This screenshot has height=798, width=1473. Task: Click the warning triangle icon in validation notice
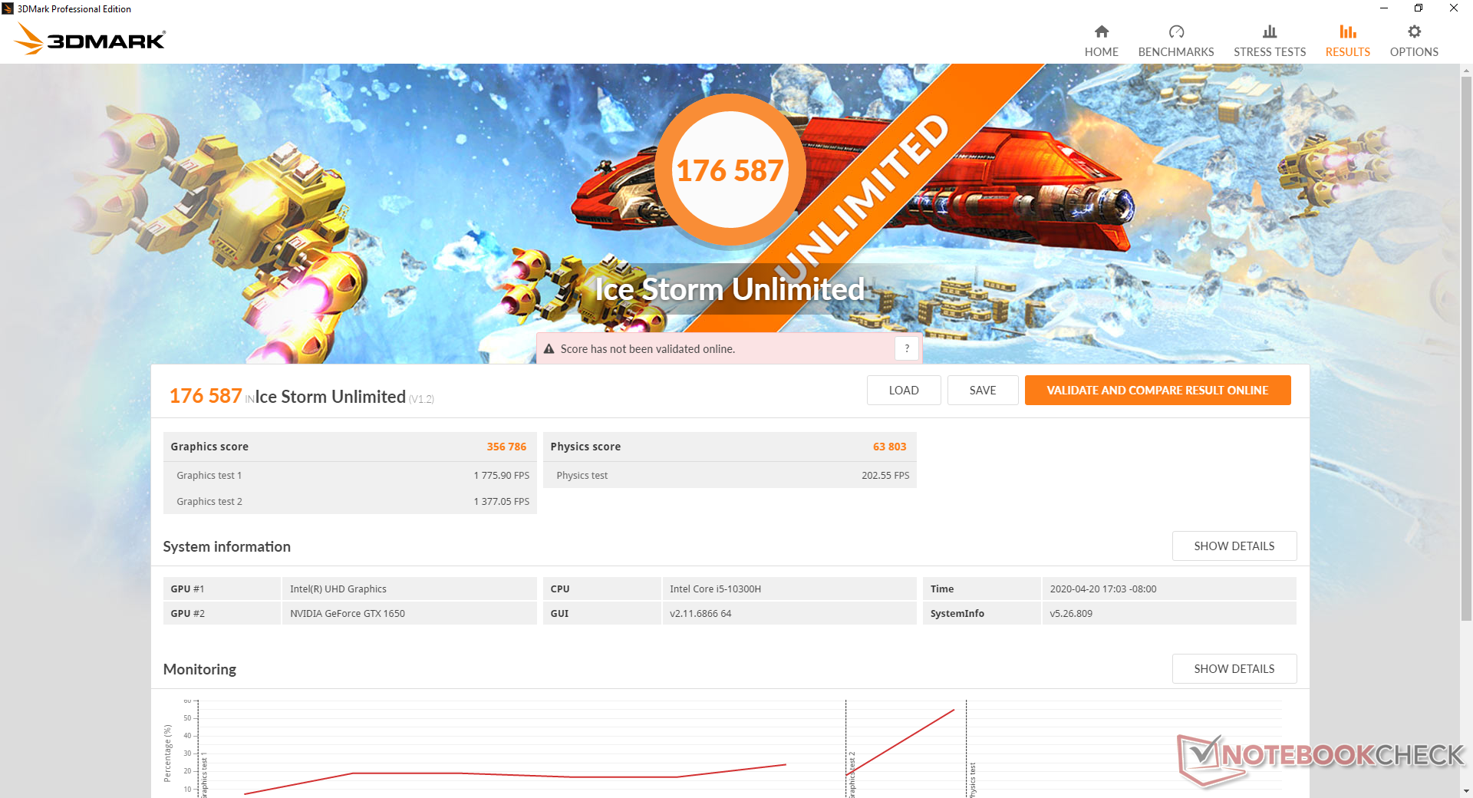point(549,349)
